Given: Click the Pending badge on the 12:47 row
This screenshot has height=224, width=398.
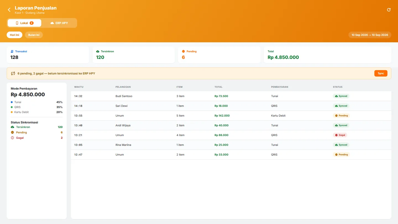Looking at the screenshot, I should tap(341, 155).
